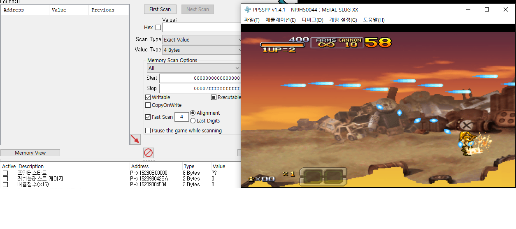Open the Value Type 4 Bytes dropdown
Image resolution: width=516 pixels, height=229 pixels.
(202, 50)
